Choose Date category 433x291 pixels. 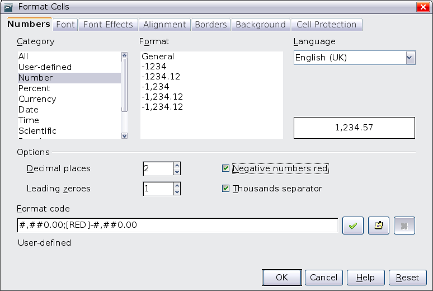click(x=69, y=110)
